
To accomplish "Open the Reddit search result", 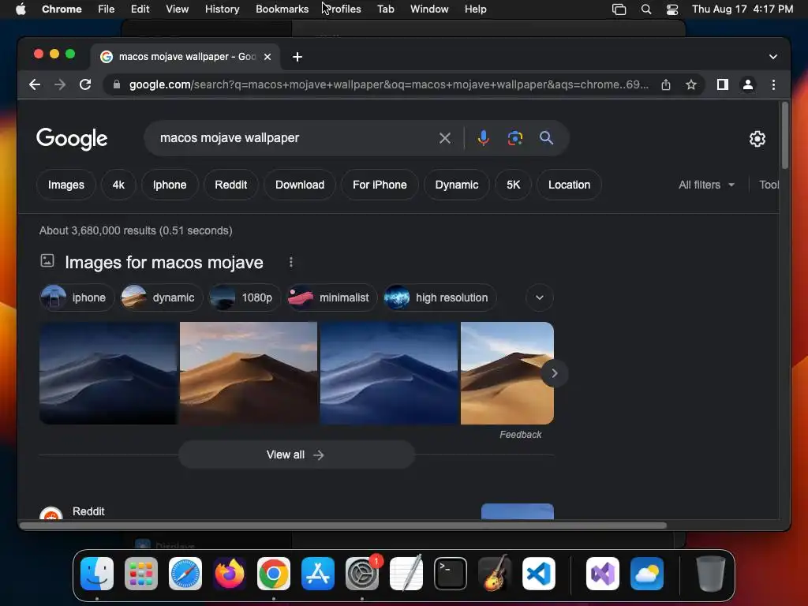I will (88, 511).
